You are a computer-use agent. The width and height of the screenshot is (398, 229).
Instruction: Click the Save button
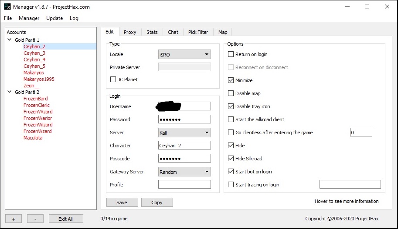[x=122, y=202]
